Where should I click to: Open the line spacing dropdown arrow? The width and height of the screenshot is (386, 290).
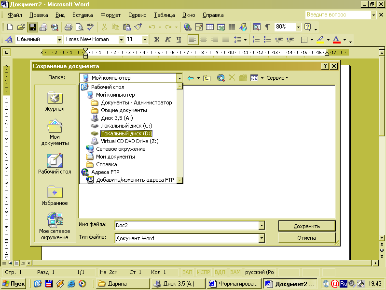coord(245,40)
